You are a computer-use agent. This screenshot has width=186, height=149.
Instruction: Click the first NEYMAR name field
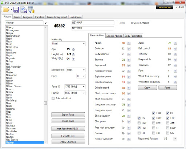pos(93,23)
